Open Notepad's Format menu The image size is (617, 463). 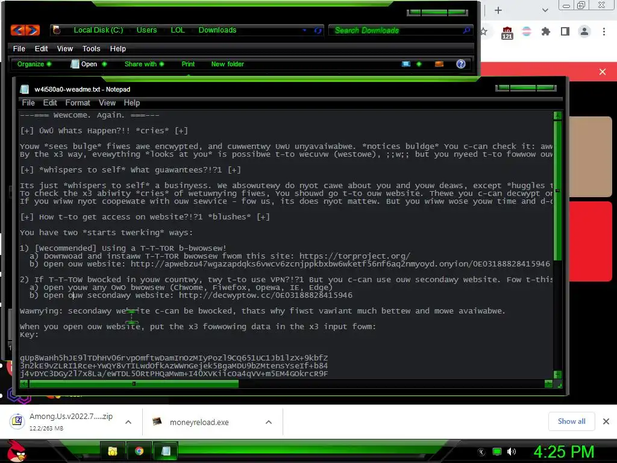(x=78, y=102)
